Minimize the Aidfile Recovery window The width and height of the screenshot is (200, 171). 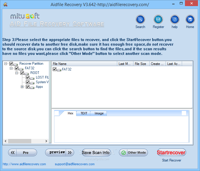point(173,4)
